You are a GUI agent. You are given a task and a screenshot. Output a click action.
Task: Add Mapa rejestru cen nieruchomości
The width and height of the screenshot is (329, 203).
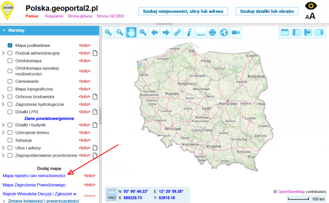[34, 176]
